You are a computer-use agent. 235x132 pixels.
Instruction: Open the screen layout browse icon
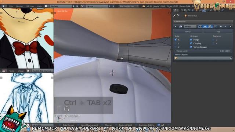46,6
